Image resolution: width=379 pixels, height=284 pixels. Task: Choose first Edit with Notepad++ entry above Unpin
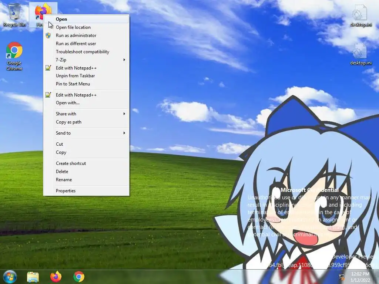pos(86,68)
